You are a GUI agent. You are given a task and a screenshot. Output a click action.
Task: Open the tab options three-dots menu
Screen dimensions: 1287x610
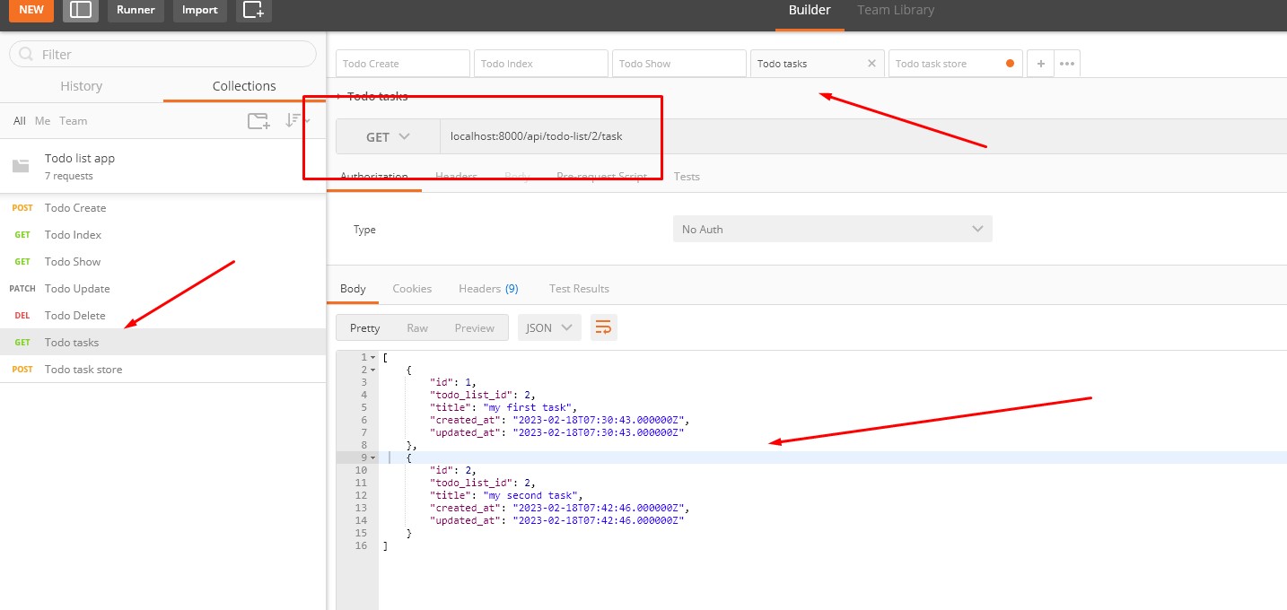pos(1066,64)
